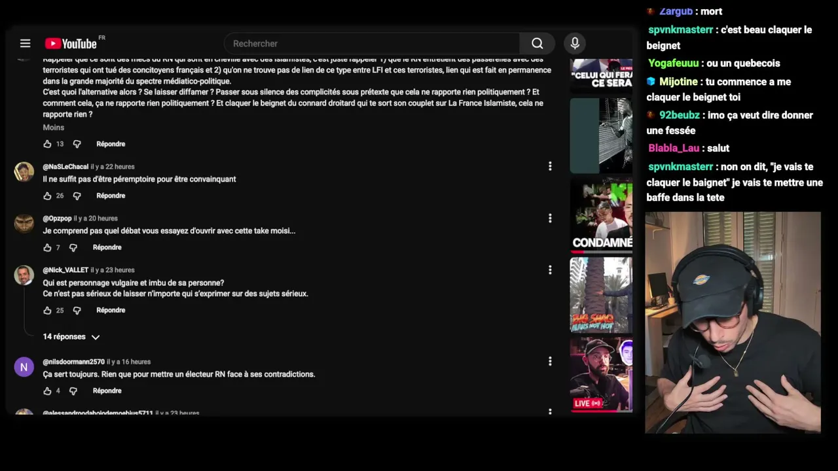Open @Opzpop's profile avatar
This screenshot has width=838, height=471.
24,223
